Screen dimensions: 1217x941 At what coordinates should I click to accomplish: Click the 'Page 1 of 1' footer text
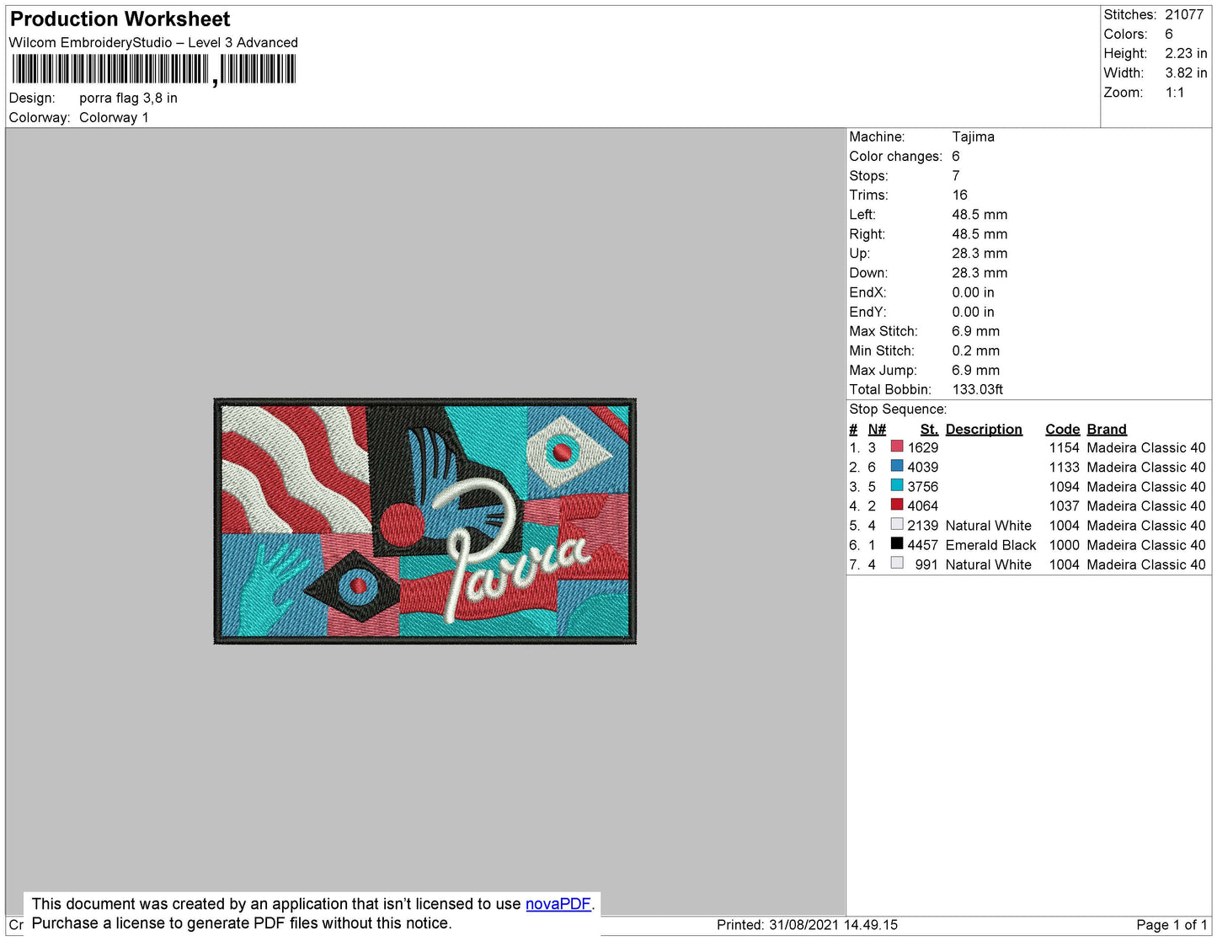(x=1172, y=924)
